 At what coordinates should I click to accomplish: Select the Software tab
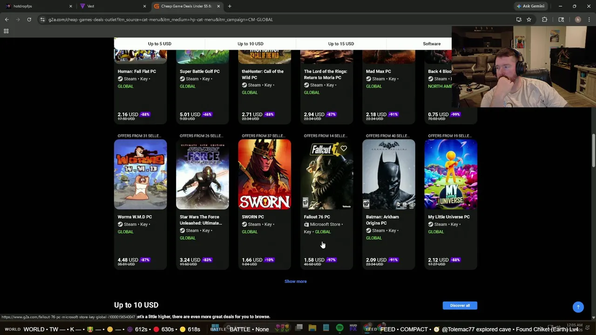tap(432, 44)
